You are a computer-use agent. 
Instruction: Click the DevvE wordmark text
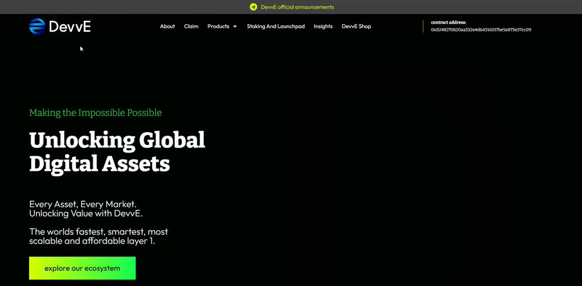pos(70,27)
